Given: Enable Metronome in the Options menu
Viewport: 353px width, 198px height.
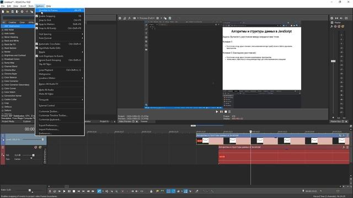Looking at the screenshot, I should (x=60, y=74).
